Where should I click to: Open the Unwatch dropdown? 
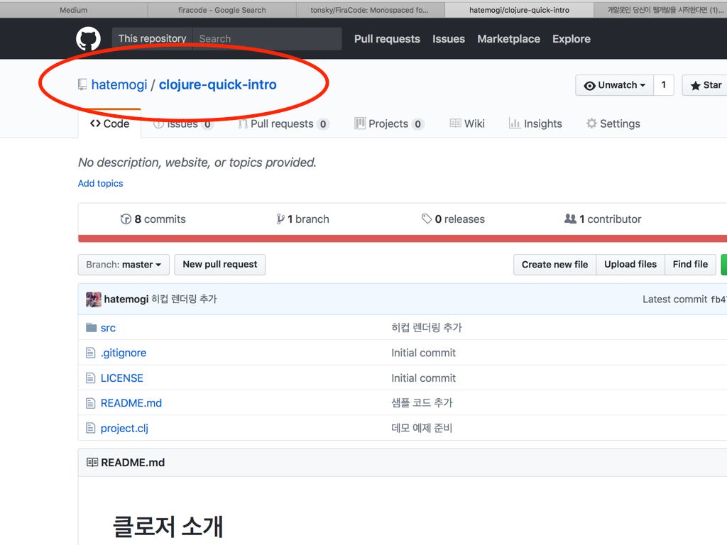[615, 85]
